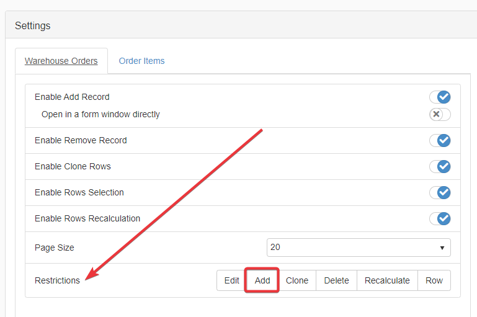The image size is (477, 317).
Task: Click the Restrictions label
Action: [57, 280]
